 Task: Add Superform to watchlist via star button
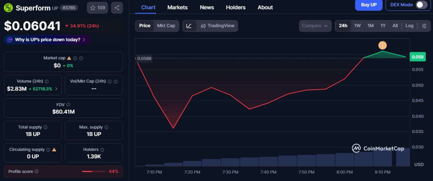97,8
